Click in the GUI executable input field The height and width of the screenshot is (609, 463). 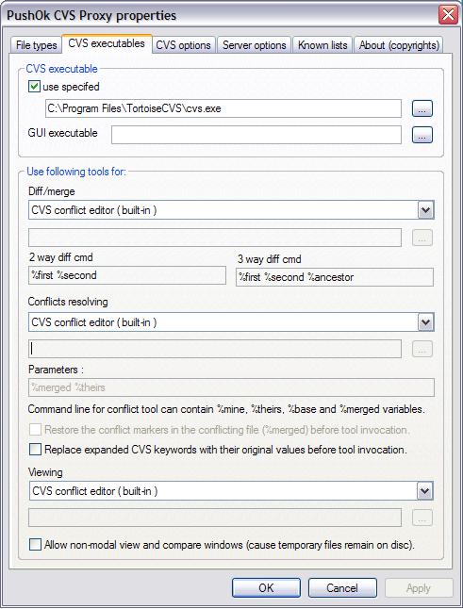[x=256, y=135]
